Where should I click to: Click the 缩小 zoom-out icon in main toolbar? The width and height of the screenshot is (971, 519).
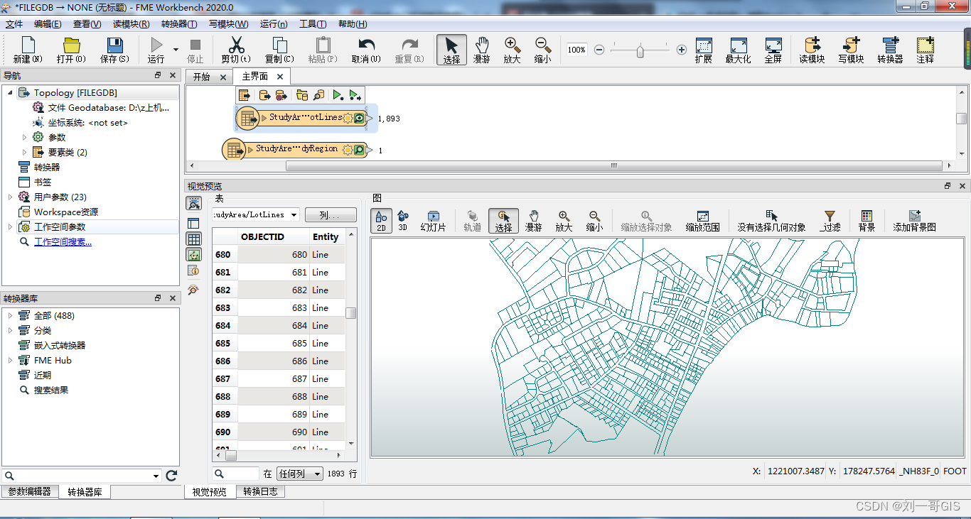point(542,45)
